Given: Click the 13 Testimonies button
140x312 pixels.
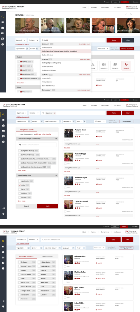Looking at the screenshot, I should pyautogui.click(x=127, y=121).
